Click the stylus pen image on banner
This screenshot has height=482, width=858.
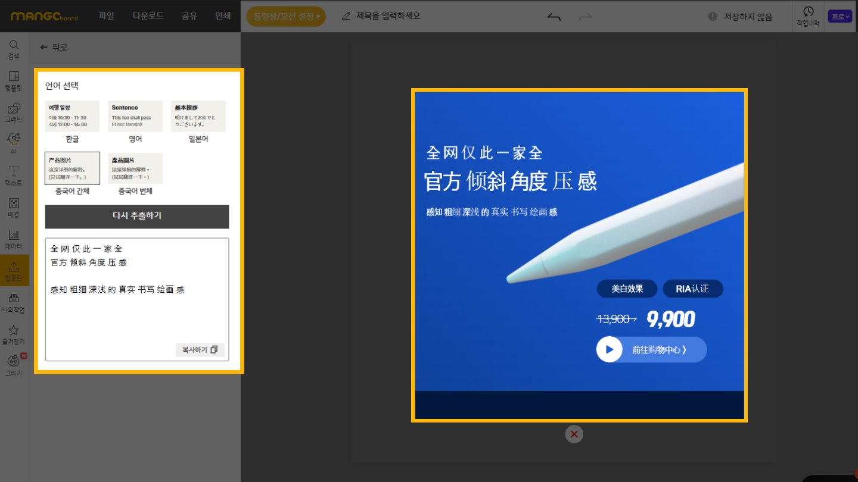point(626,222)
